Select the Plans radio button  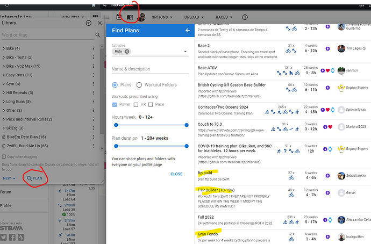(x=115, y=85)
